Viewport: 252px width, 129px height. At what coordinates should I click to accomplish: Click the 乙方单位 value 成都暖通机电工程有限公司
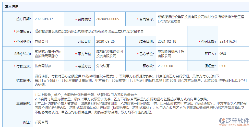pos(171,54)
